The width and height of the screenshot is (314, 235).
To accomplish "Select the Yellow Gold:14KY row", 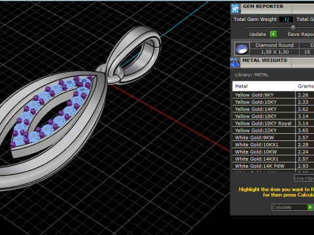I will pos(273,109).
